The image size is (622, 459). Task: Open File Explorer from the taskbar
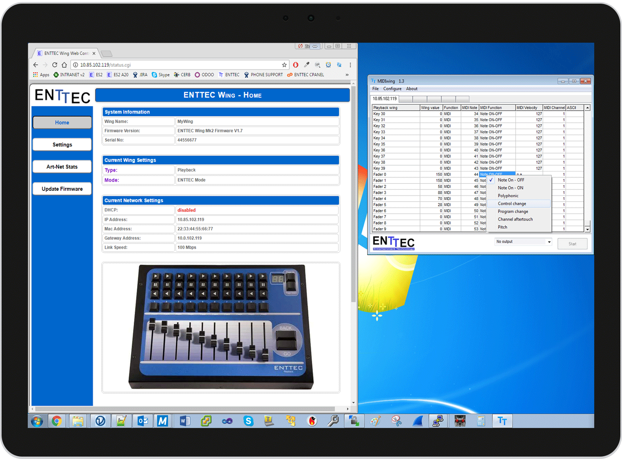tap(78, 421)
